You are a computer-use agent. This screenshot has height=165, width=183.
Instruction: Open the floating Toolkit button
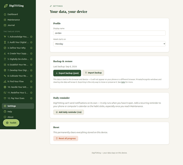[11, 123]
